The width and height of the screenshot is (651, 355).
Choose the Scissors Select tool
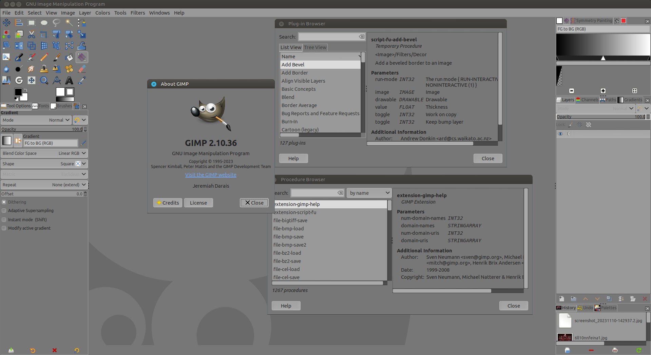(32, 34)
